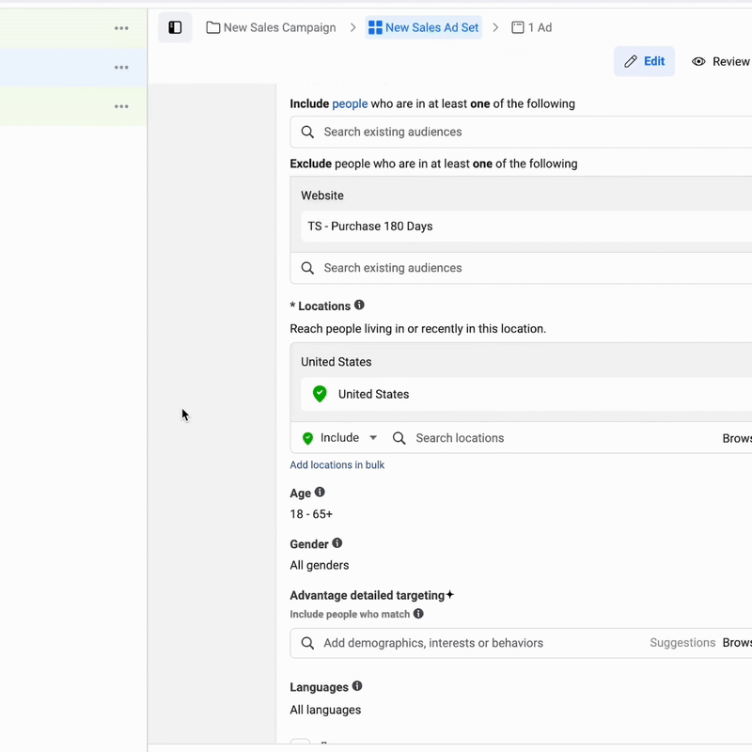
Task: Open the 1 Ad breadcrumb
Action: [x=531, y=27]
